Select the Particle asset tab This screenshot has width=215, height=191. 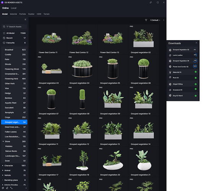(x=23, y=14)
